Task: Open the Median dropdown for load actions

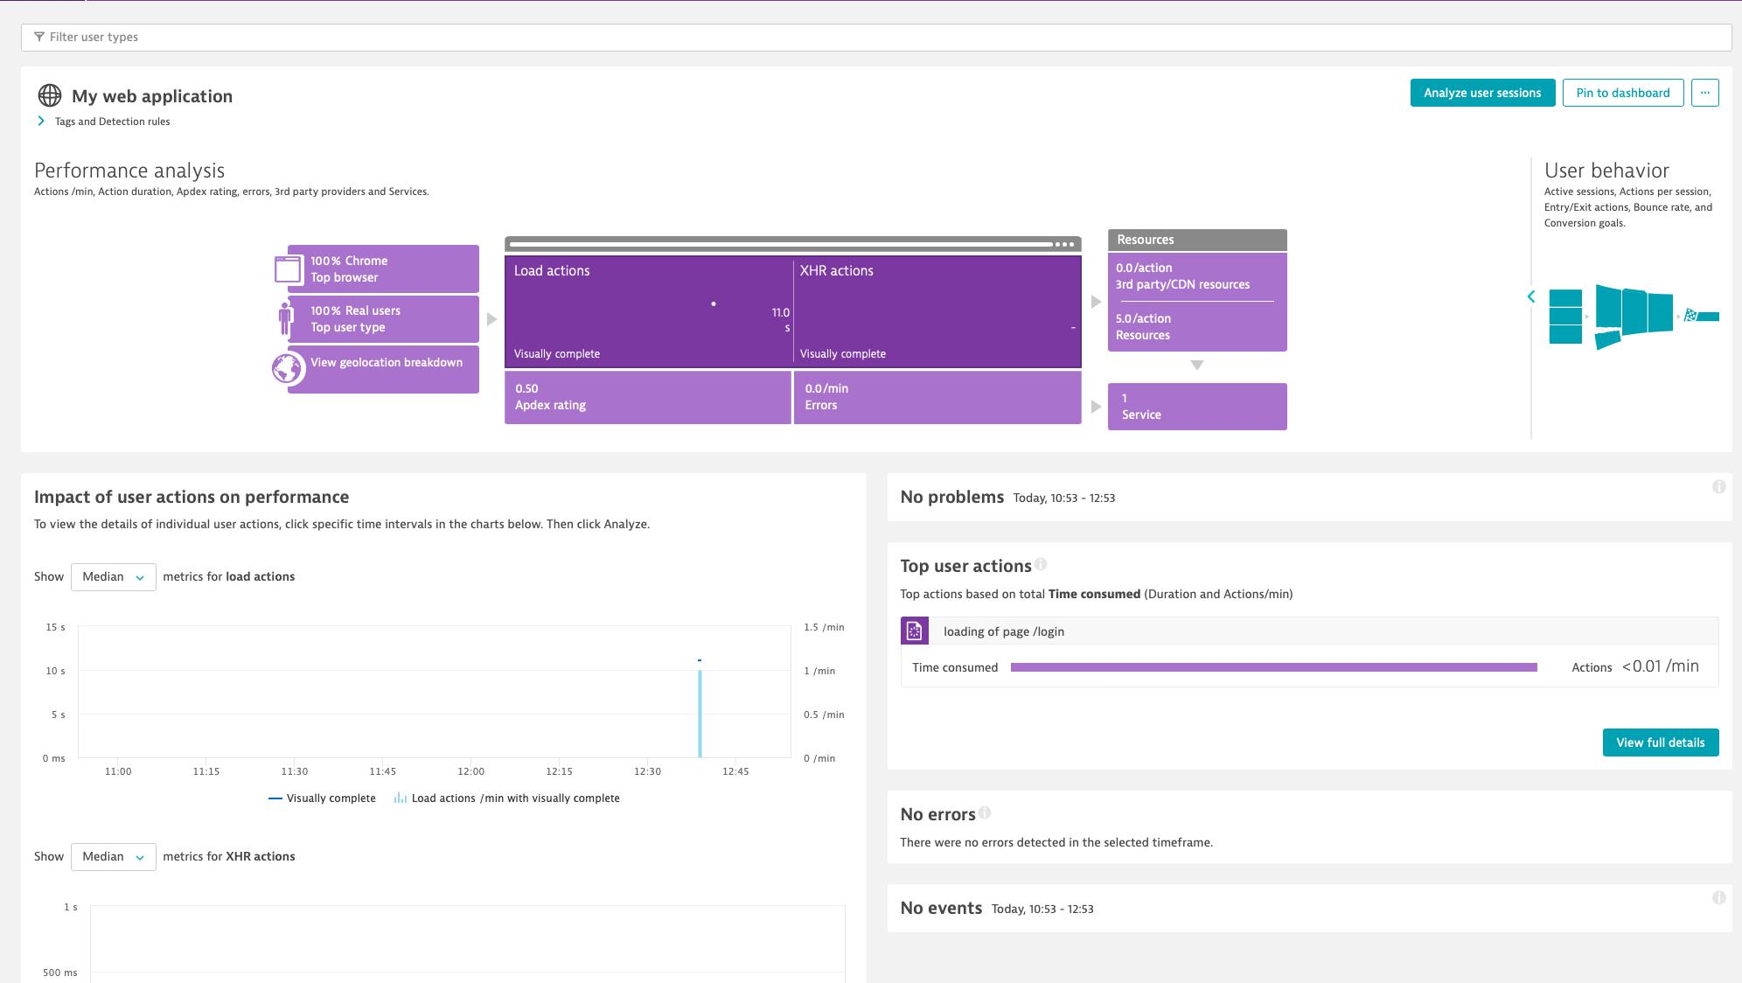Action: click(x=113, y=576)
